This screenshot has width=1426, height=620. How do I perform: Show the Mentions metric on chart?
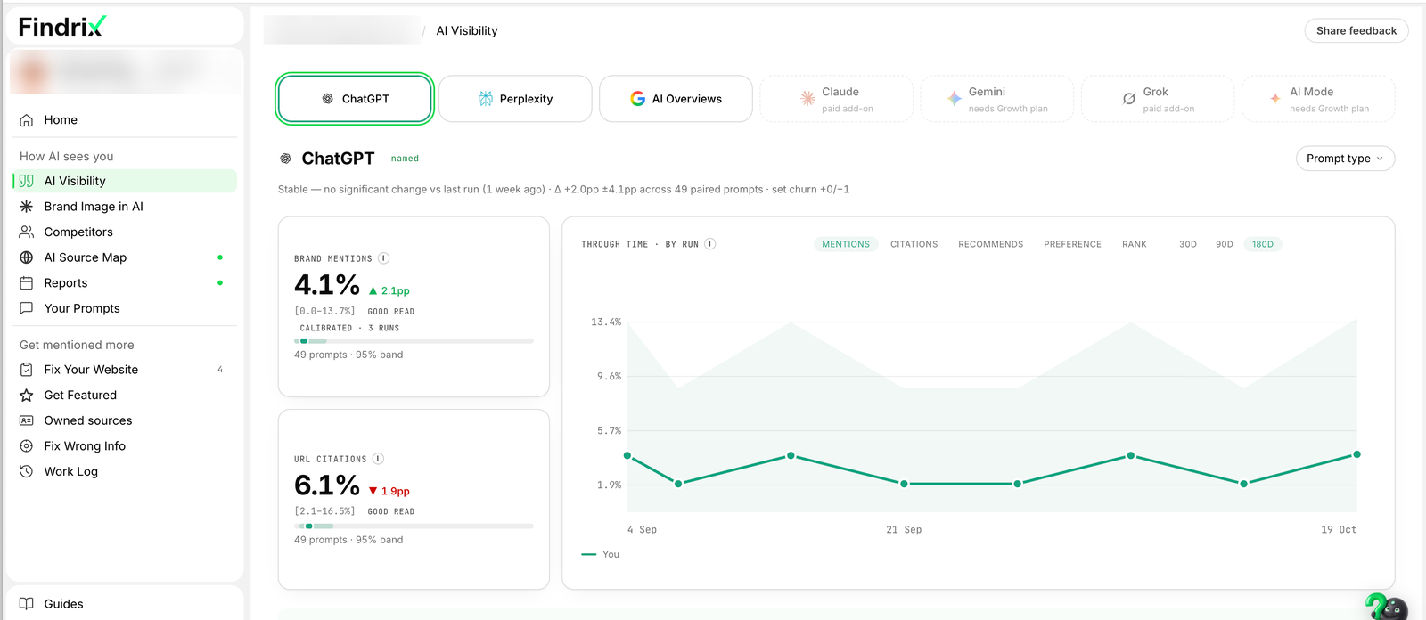[846, 244]
